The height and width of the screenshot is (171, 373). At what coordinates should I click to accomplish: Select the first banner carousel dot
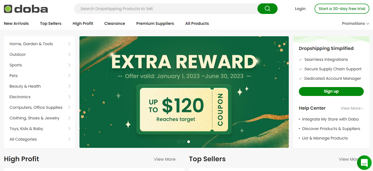[179, 142]
